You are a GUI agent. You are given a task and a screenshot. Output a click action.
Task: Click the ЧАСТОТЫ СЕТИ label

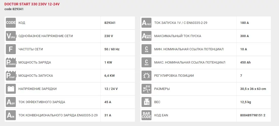[x=31, y=49]
